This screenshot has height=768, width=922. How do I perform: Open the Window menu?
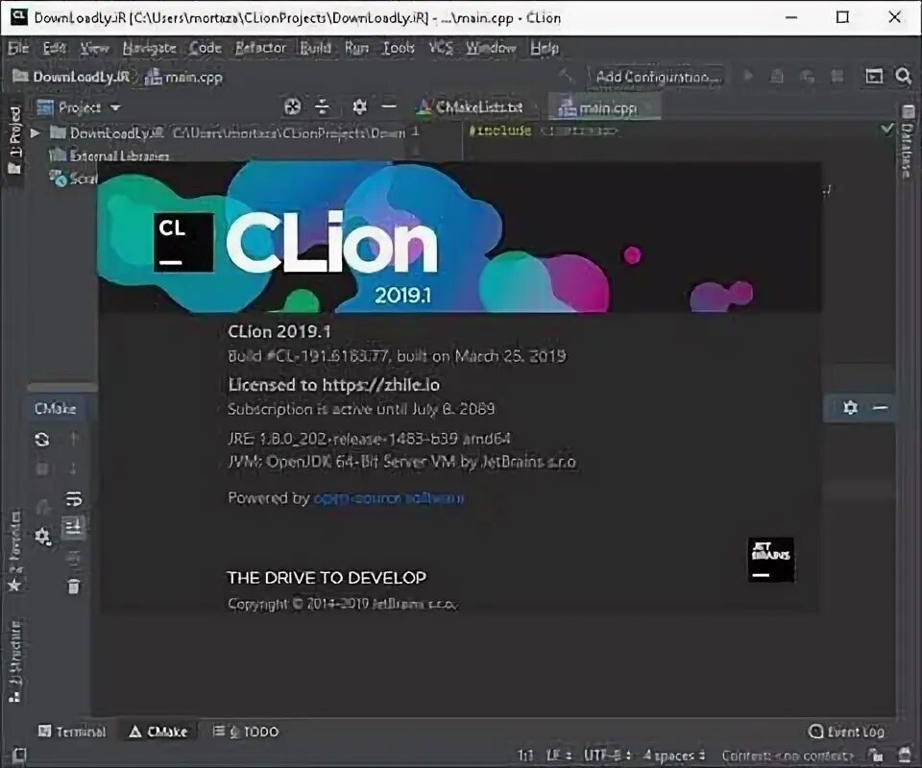tap(491, 48)
